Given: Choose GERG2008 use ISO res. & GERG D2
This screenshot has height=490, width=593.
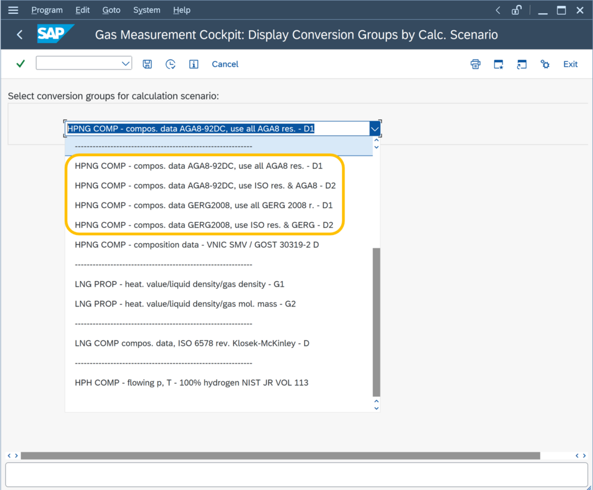Looking at the screenshot, I should [204, 225].
